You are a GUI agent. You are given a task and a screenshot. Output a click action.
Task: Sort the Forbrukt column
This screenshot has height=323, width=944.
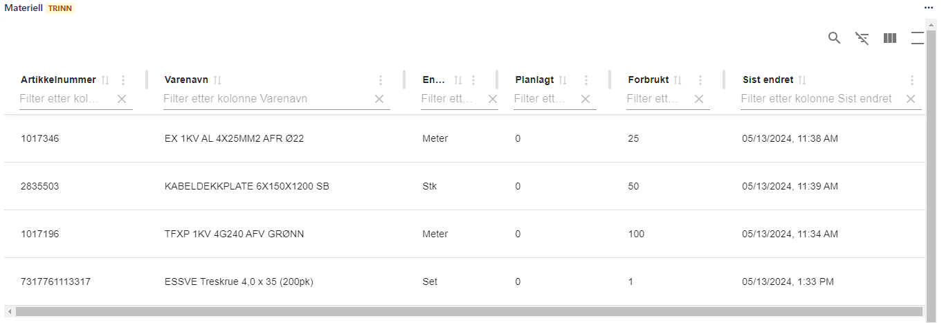(678, 80)
